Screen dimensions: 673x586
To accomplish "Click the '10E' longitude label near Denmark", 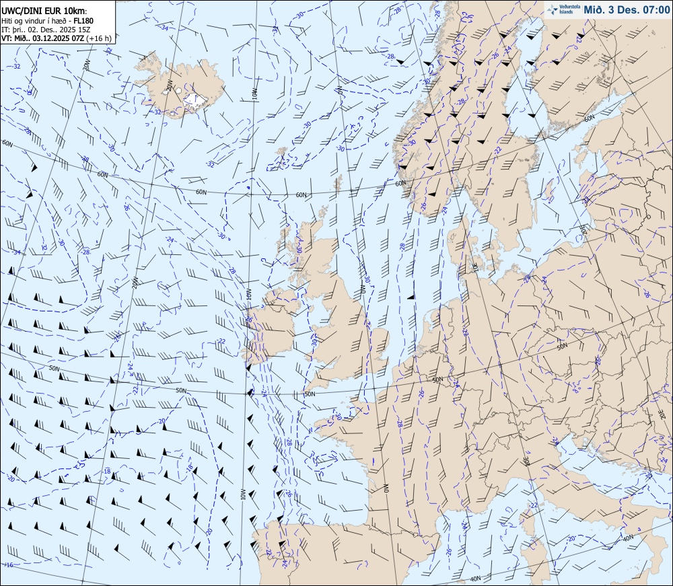I will coord(475,268).
